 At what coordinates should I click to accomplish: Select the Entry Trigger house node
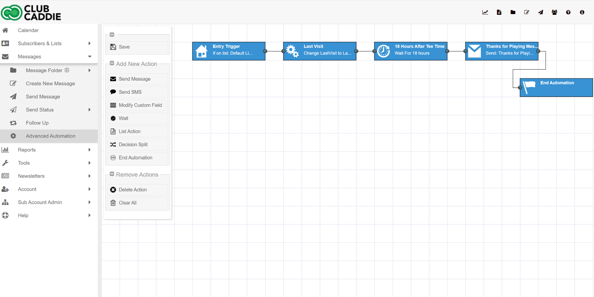229,51
